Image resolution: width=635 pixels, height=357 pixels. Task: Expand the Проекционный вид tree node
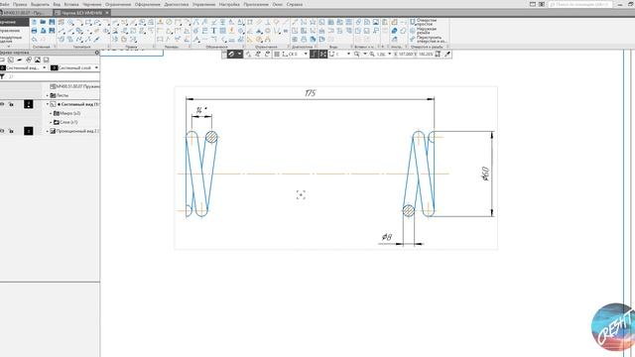click(x=48, y=131)
